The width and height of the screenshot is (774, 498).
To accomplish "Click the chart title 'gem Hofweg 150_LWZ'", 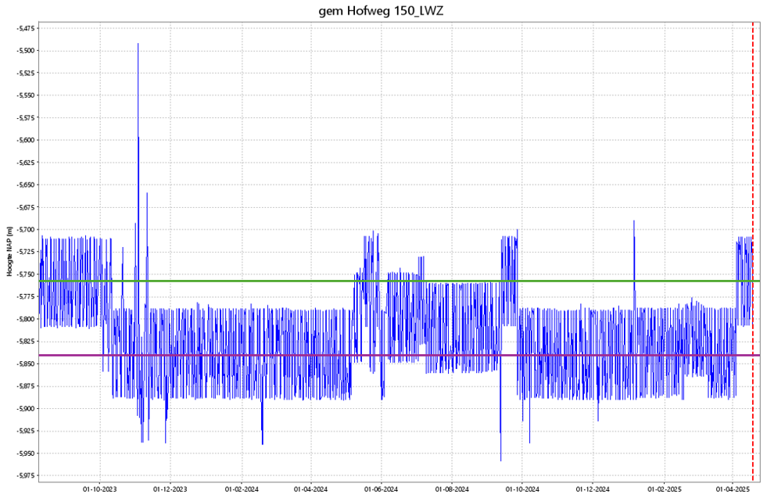I will coord(387,10).
